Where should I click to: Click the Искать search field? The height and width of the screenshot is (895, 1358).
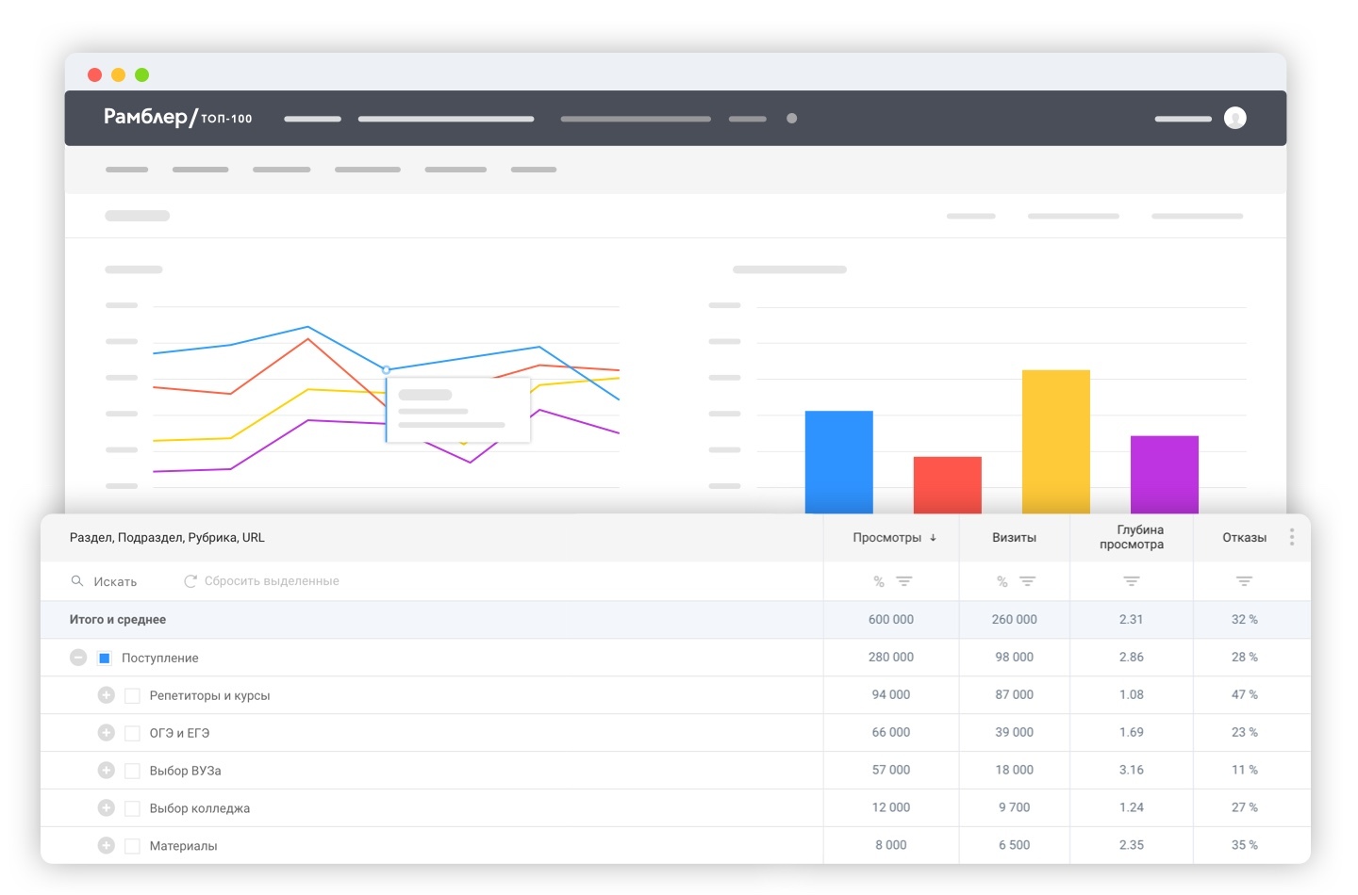coord(115,582)
